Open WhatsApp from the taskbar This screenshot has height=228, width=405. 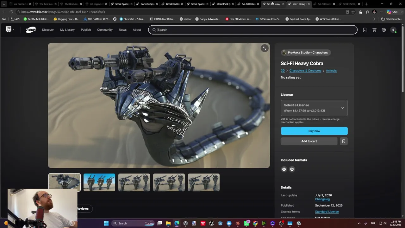point(246,223)
